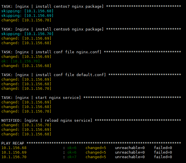Click the first 'skipping: [10.1.156.68]' line
The image size is (186, 163).
[x=27, y=11]
